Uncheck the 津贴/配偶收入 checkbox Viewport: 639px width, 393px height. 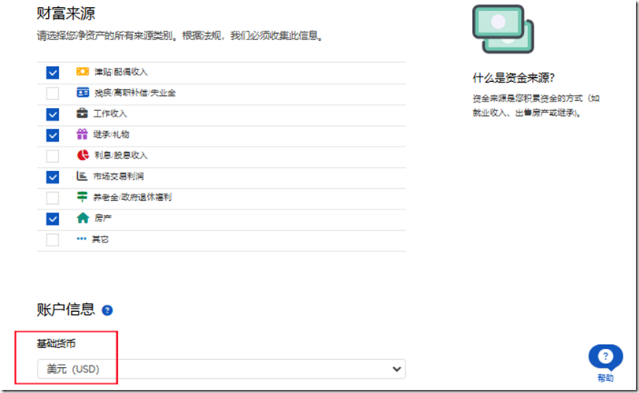click(x=53, y=72)
